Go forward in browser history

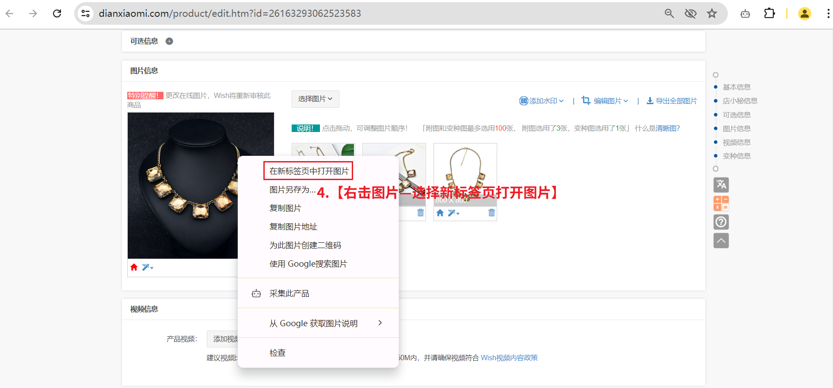tap(33, 14)
